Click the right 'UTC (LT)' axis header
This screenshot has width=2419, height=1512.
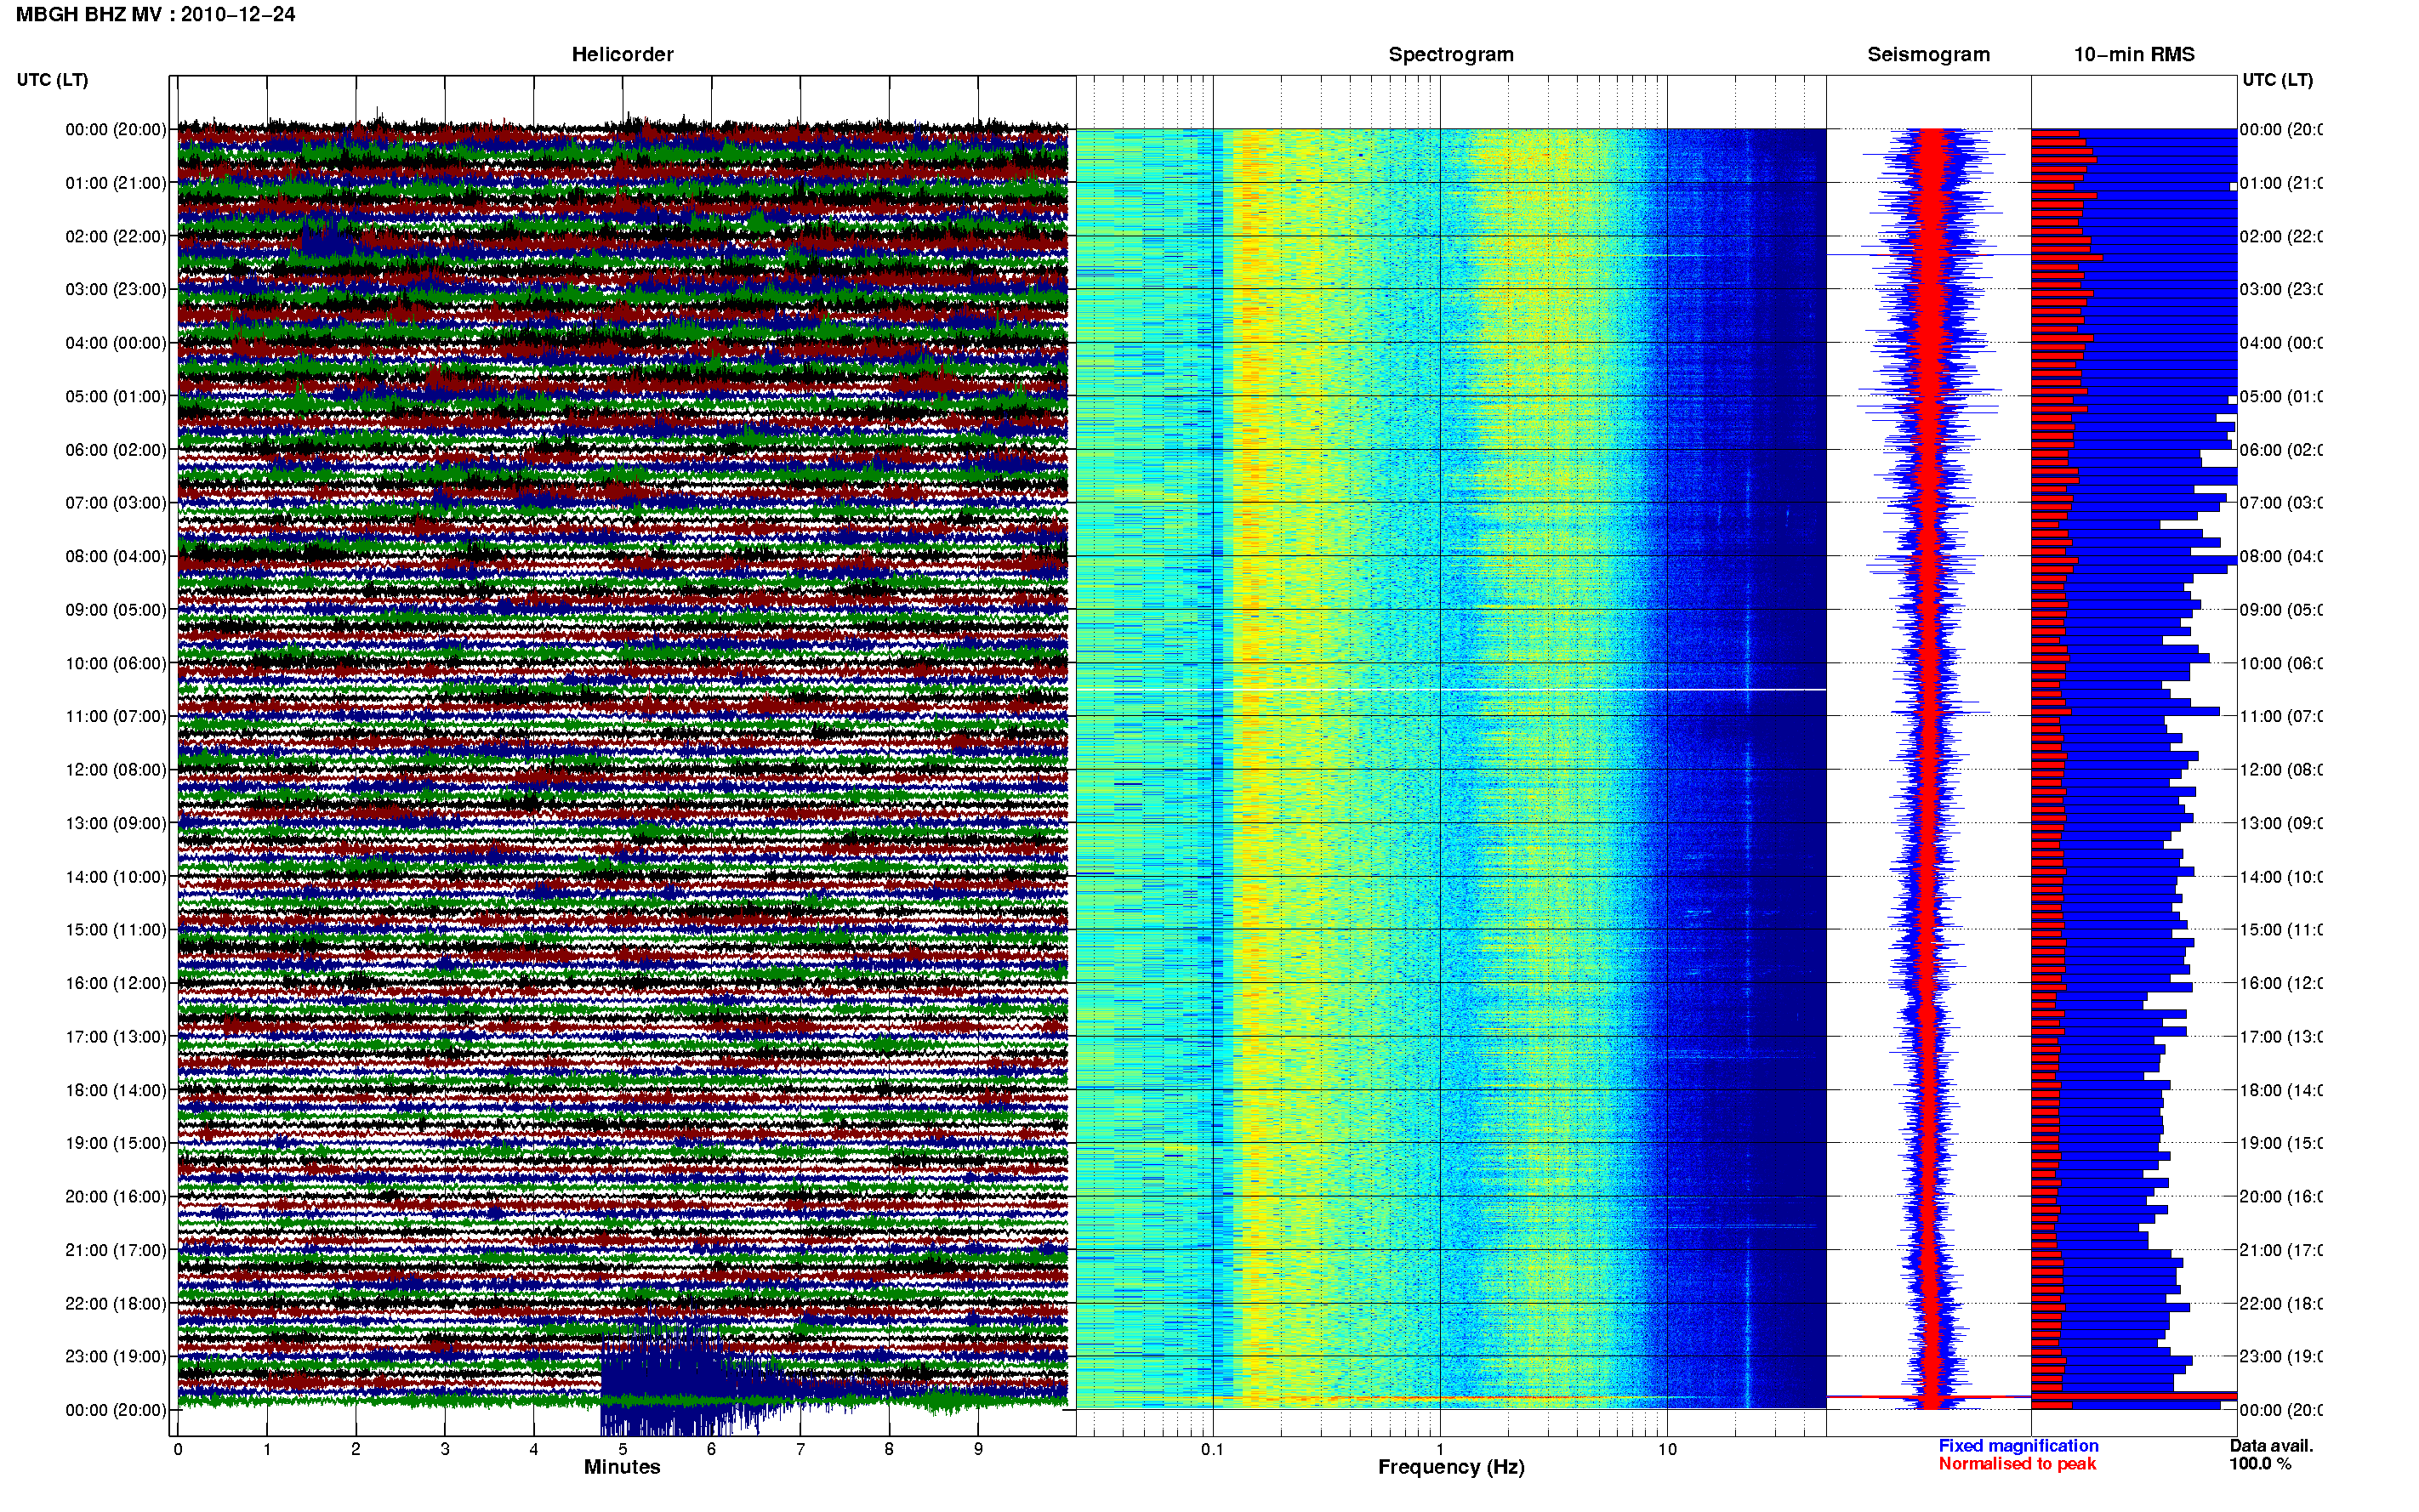[x=2277, y=80]
